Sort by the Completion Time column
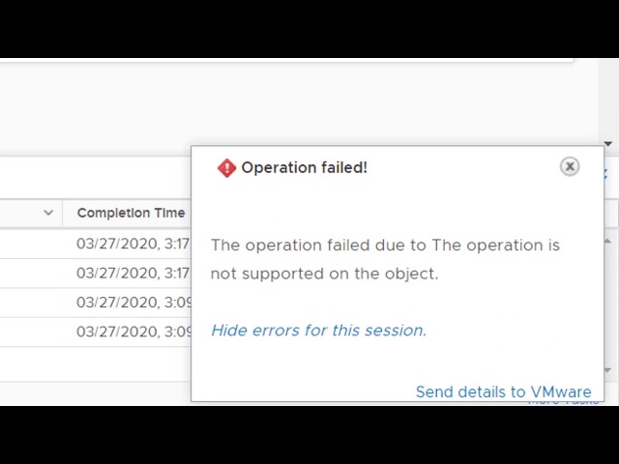 click(x=131, y=213)
